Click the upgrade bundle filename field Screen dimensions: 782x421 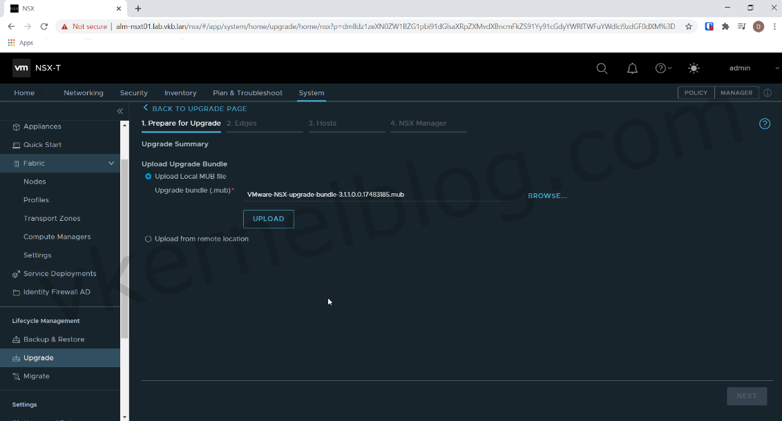click(325, 194)
